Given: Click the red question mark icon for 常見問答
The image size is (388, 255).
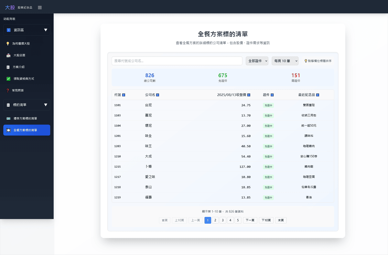Looking at the screenshot, I should (x=7, y=90).
